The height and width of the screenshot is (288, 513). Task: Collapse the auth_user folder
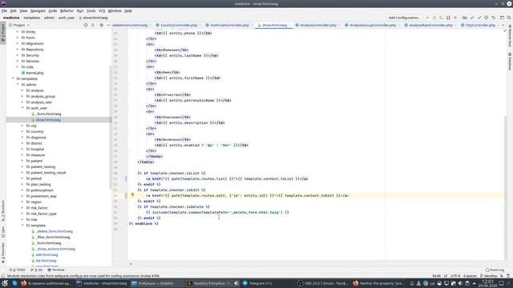[22, 108]
